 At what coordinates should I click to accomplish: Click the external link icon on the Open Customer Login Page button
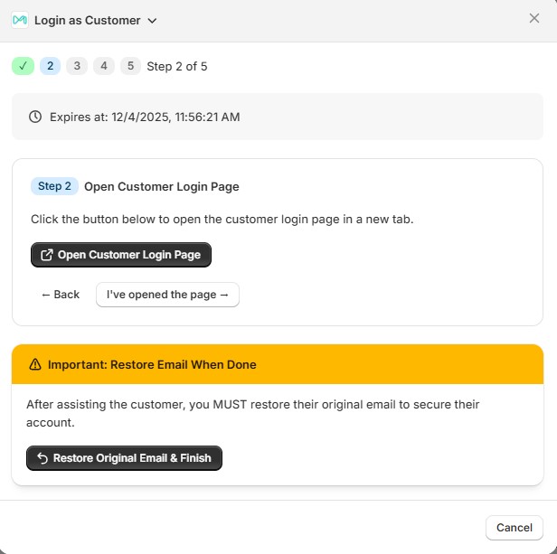(x=47, y=255)
